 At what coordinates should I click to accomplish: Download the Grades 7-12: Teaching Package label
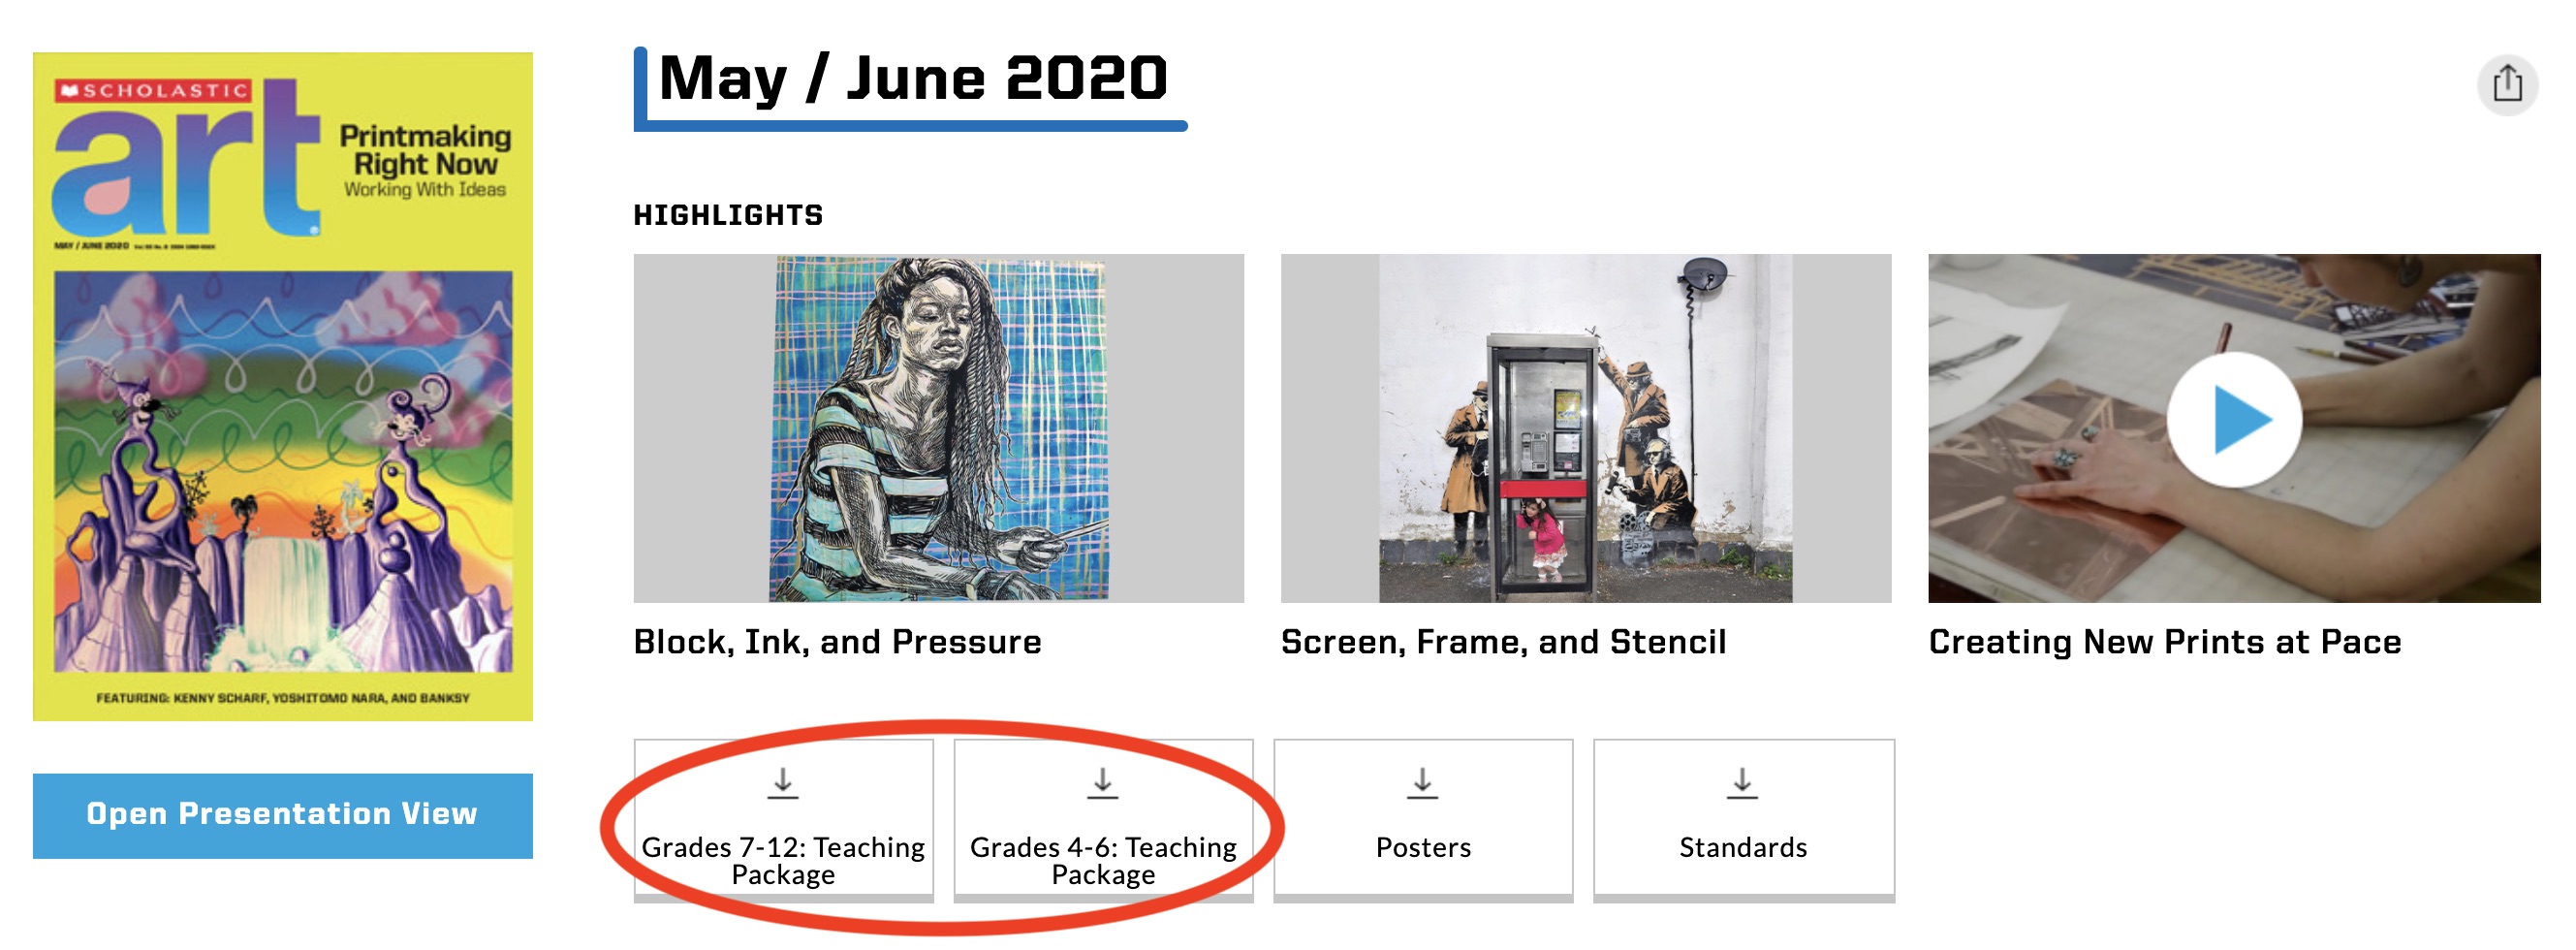(783, 860)
